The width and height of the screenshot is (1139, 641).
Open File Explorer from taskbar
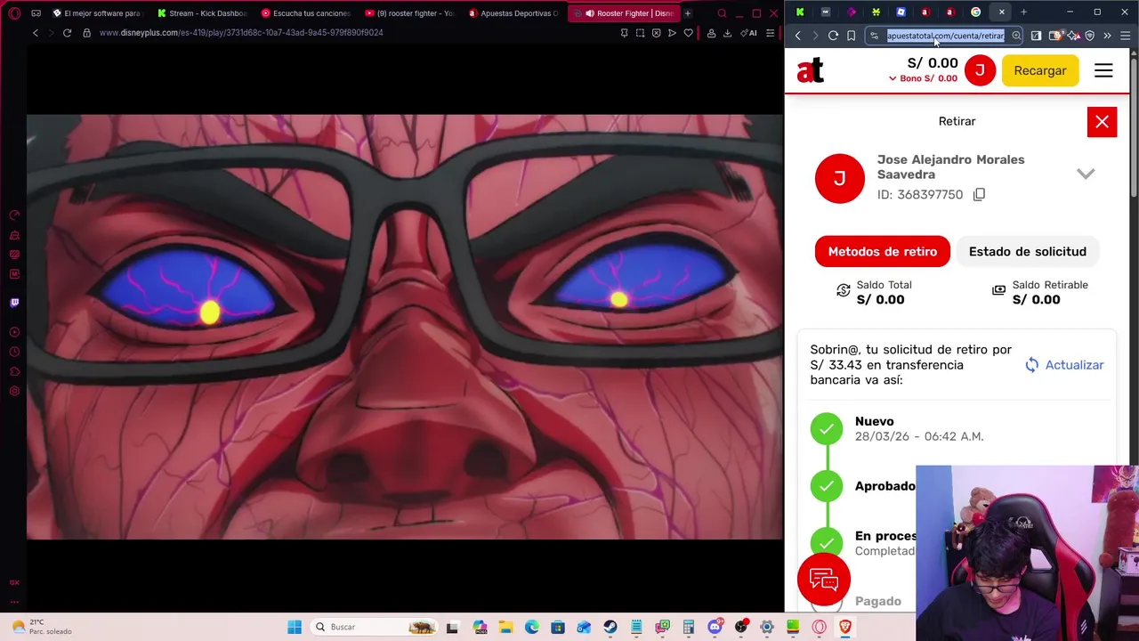[x=505, y=627]
